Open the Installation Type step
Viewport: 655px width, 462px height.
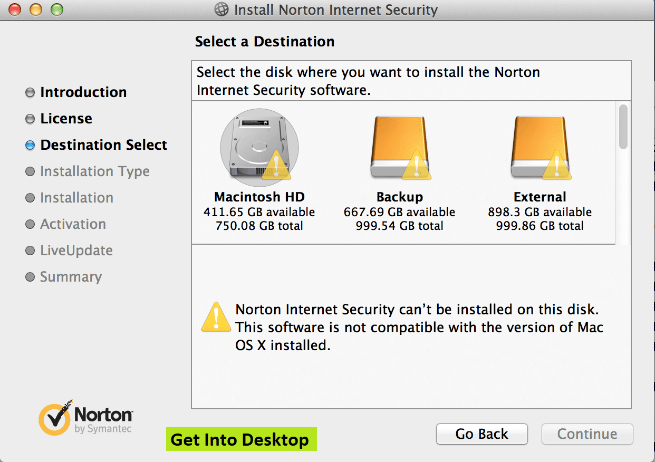pyautogui.click(x=95, y=171)
